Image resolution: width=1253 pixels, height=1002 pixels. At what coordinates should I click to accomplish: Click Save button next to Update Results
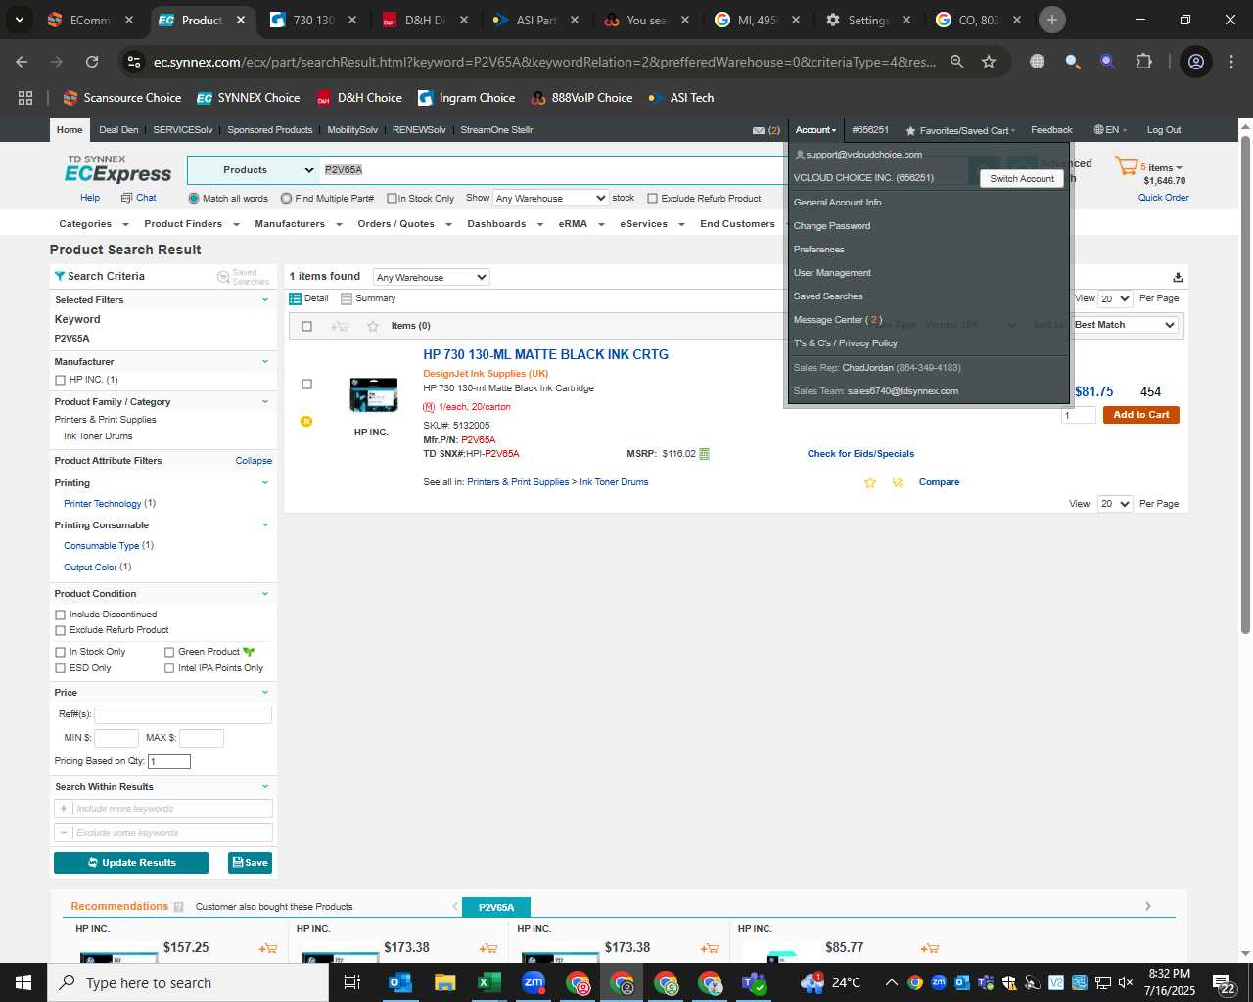tap(250, 863)
